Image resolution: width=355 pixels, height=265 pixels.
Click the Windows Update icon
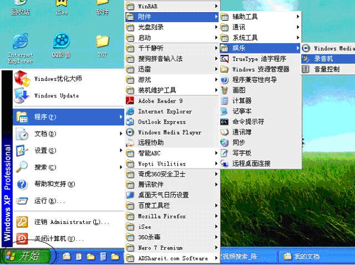click(22, 95)
